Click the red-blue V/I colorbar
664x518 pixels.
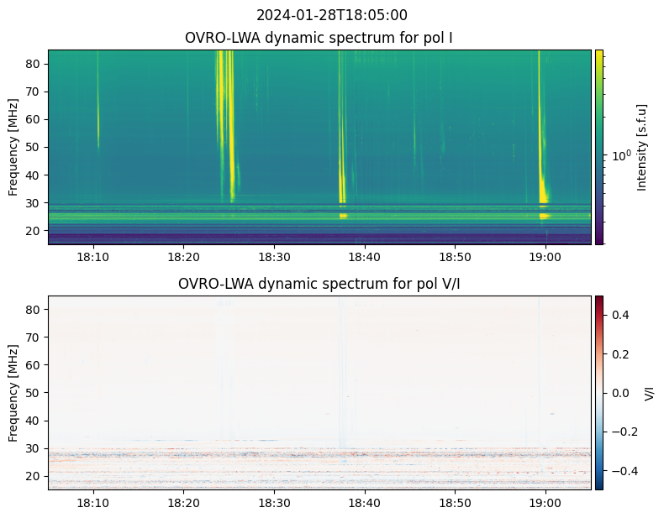click(599, 392)
